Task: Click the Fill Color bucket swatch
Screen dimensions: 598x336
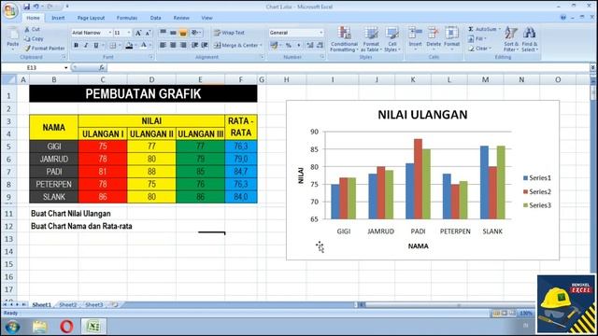Action: (x=129, y=46)
